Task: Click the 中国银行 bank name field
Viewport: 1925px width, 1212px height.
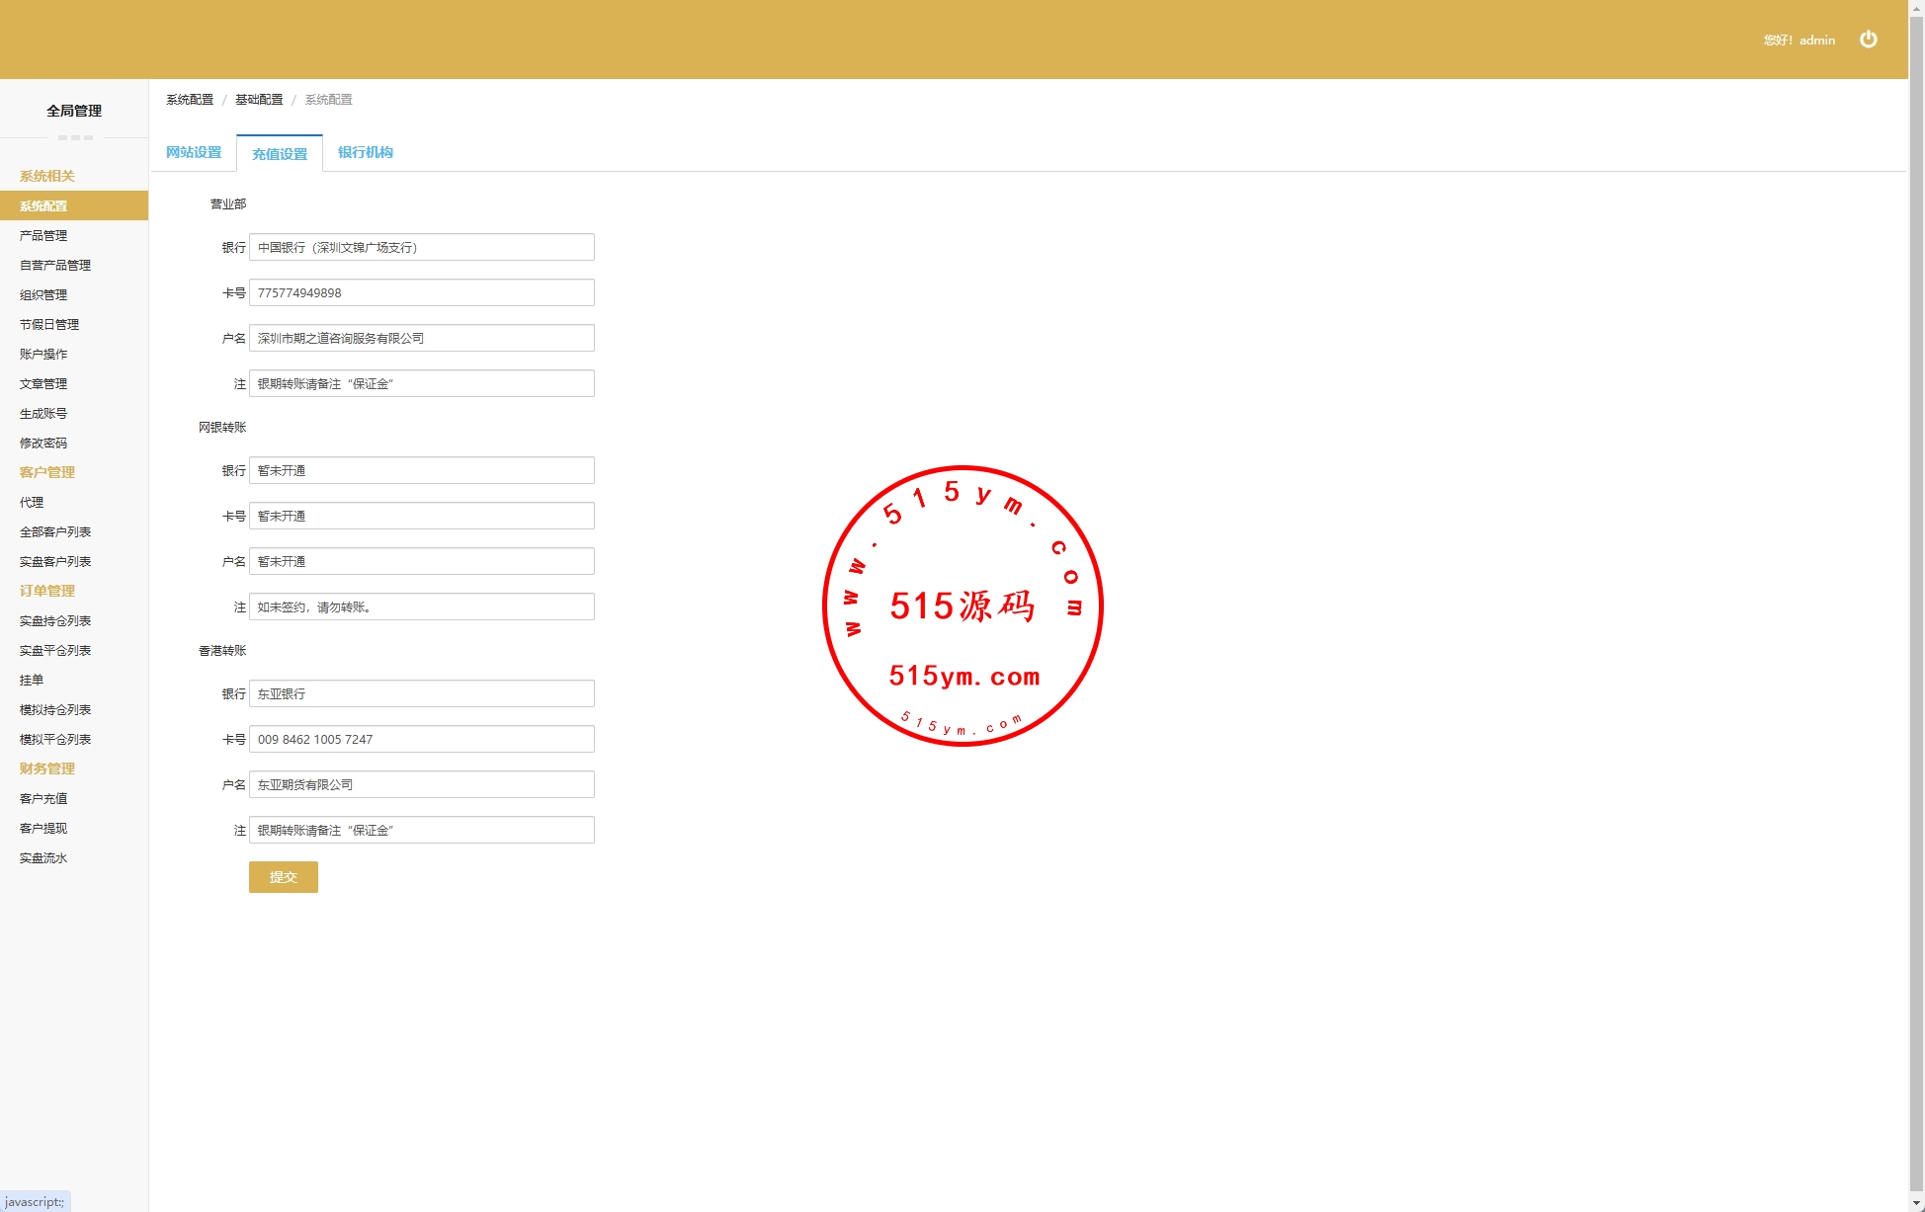Action: pos(421,247)
